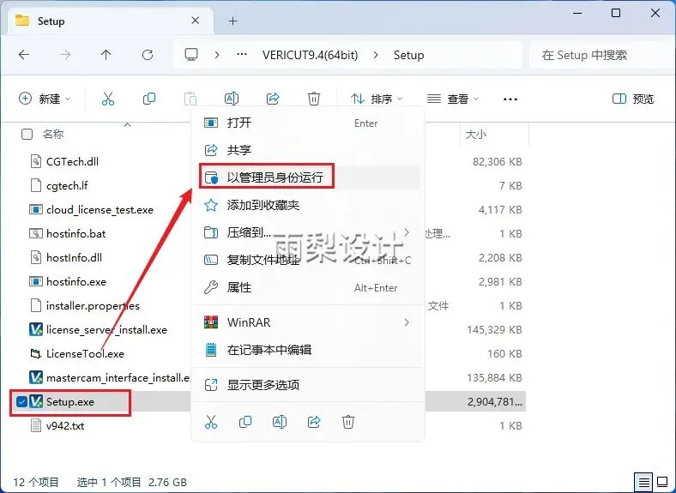Click the Cut scissors icon in toolbar

(x=108, y=99)
